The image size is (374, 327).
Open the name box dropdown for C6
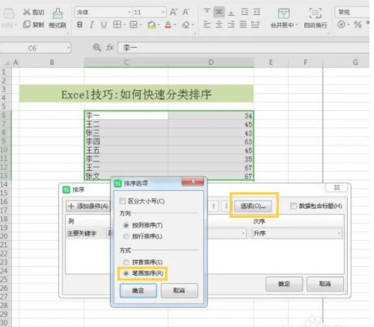point(68,48)
